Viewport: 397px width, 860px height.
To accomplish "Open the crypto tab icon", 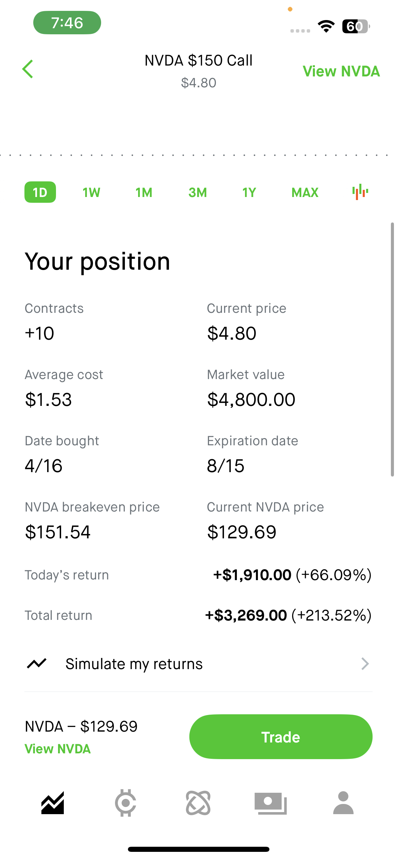I will [x=126, y=803].
